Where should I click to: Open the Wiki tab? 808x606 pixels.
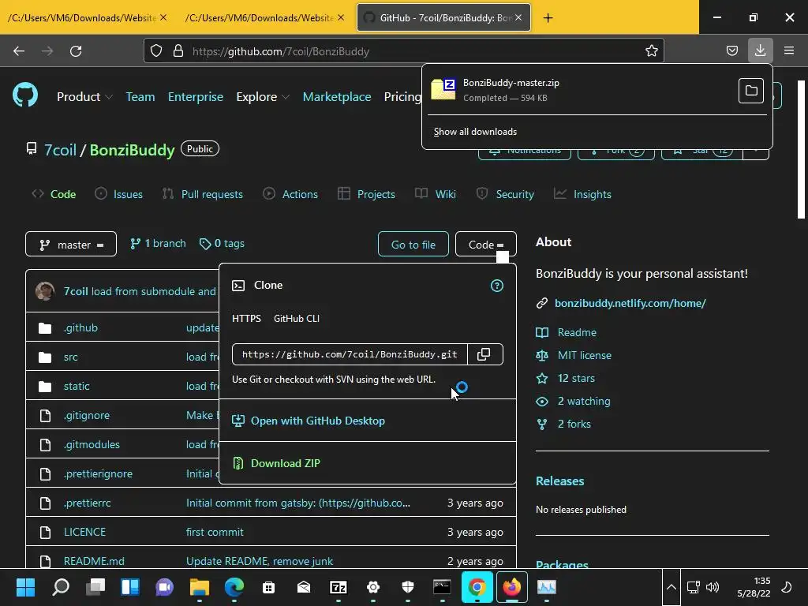click(x=436, y=194)
